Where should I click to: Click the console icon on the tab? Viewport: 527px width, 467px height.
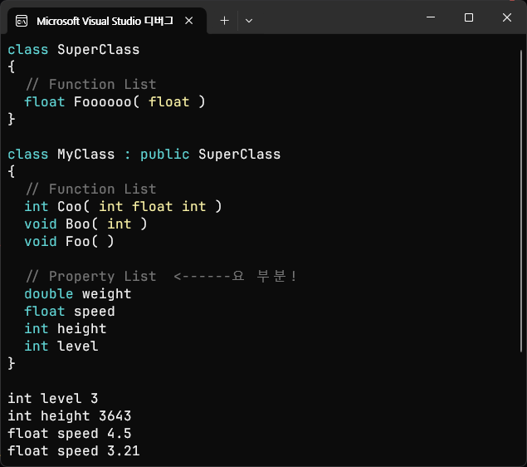(22, 22)
